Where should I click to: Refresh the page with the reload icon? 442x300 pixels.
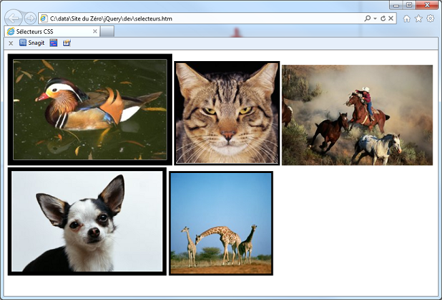[x=383, y=18]
